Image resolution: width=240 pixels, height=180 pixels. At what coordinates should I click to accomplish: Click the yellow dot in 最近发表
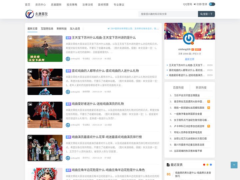tap(207, 165)
